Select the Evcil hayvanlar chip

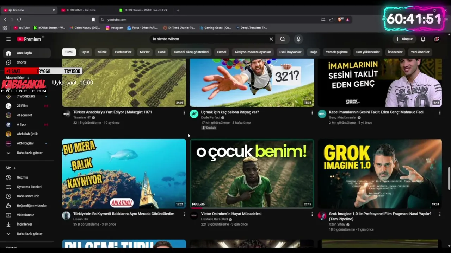[x=290, y=52]
